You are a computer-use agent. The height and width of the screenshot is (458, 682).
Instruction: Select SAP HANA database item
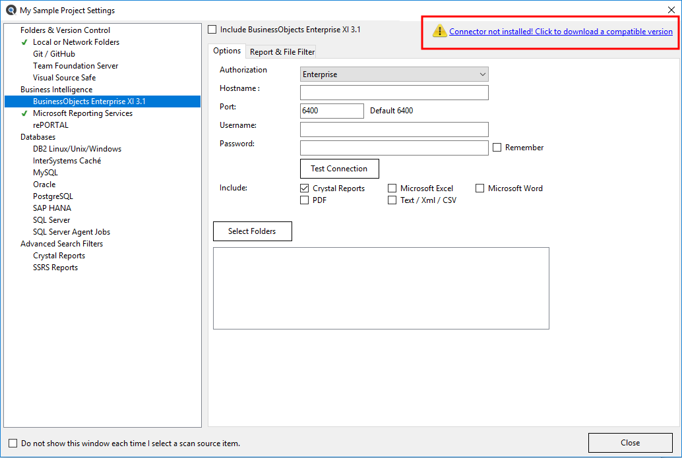pyautogui.click(x=52, y=208)
